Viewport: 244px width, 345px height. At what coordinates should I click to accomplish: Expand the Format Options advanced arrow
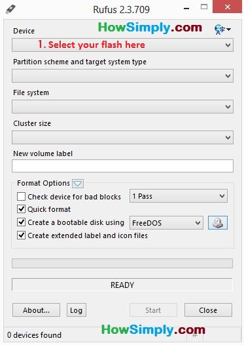tap(78, 184)
